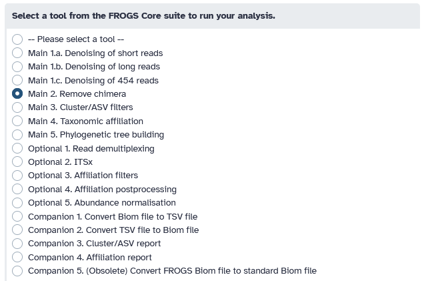Viewport: 422px width, 281px height.
Task: Pick Main 5. Phylogenetic tree building
Action: point(17,134)
